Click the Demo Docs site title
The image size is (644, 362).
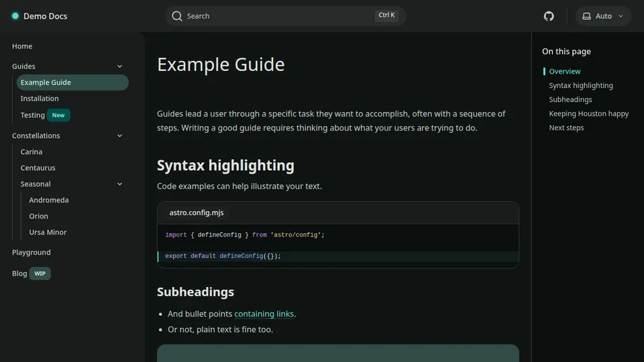45,16
